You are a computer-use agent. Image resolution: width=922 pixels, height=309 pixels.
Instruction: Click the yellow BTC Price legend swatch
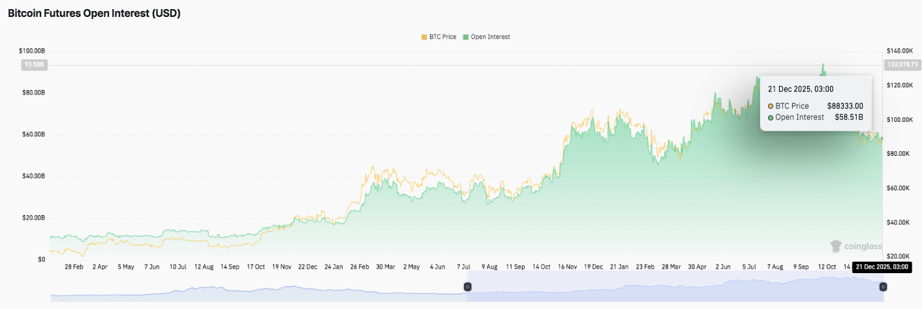pos(424,37)
